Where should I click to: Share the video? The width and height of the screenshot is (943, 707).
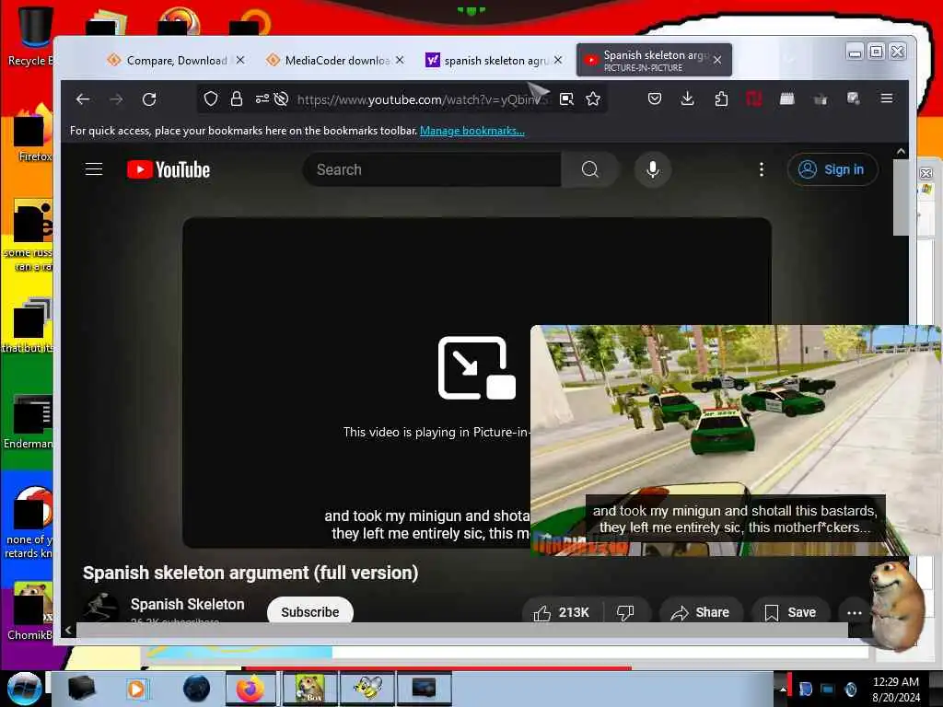coord(701,612)
